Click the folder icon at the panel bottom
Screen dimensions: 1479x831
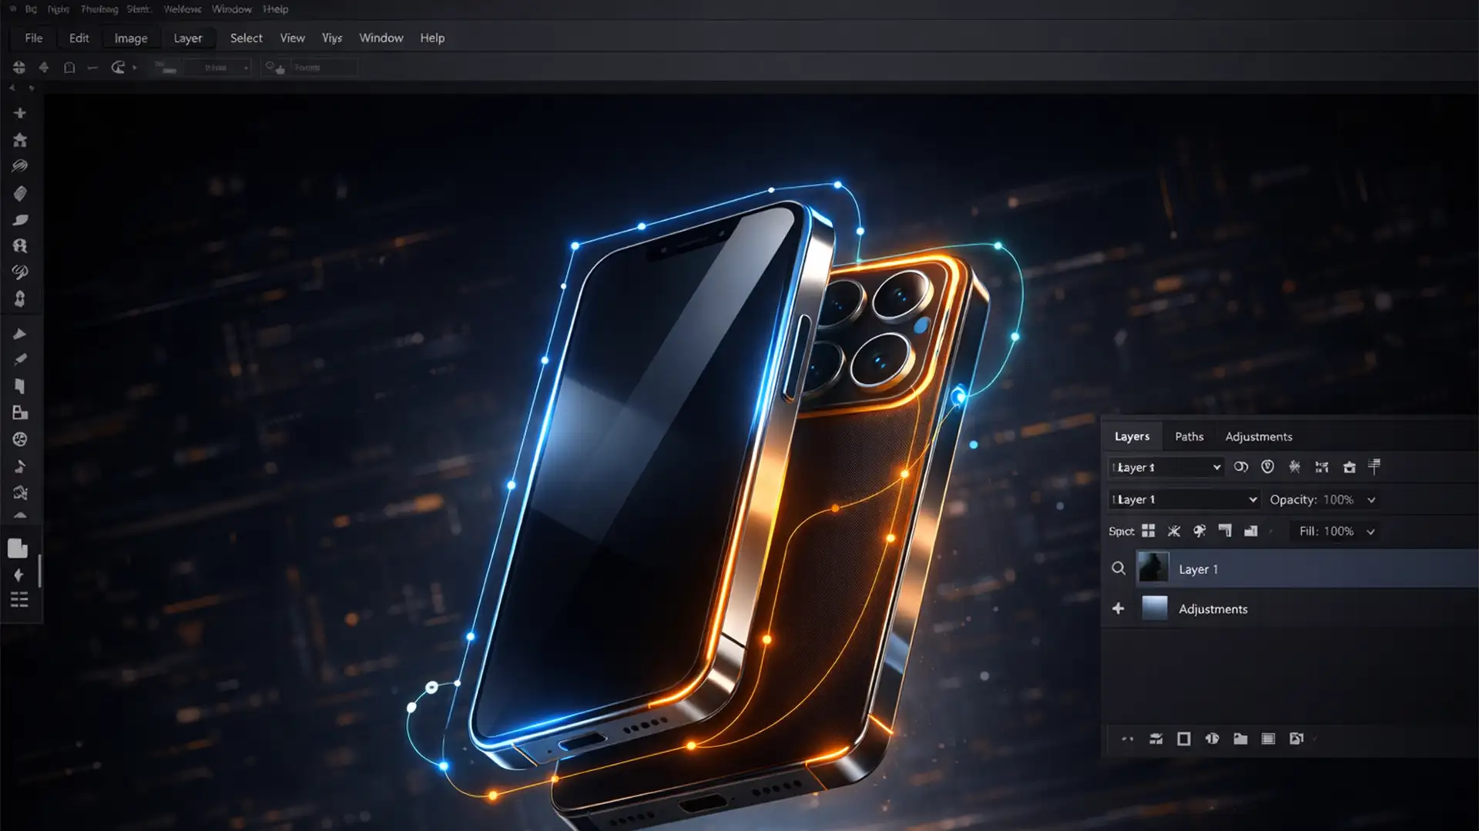click(1241, 739)
